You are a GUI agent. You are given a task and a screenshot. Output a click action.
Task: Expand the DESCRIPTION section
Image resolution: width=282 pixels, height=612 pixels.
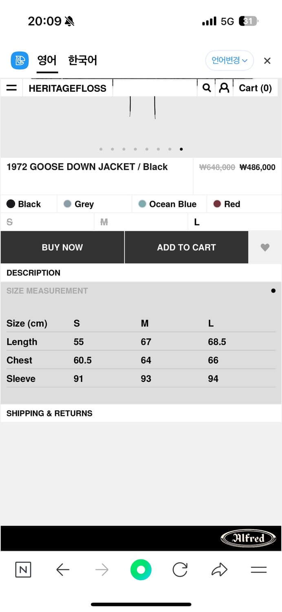click(33, 273)
